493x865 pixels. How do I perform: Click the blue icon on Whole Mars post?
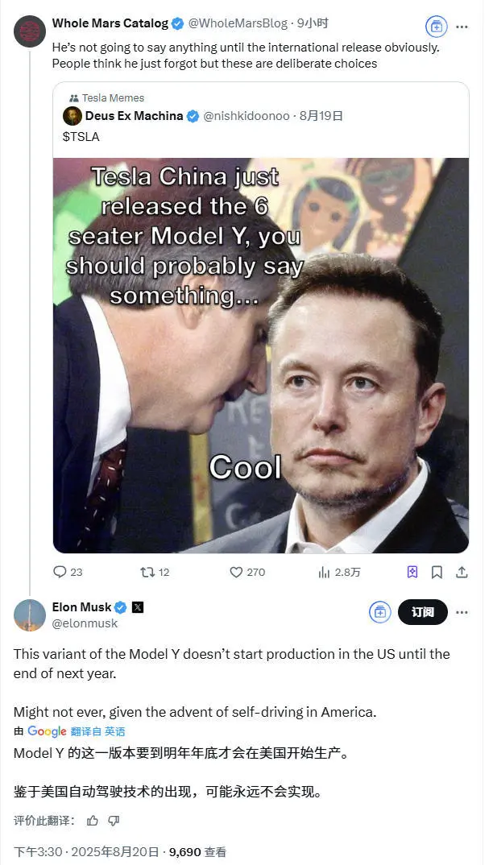[x=436, y=26]
